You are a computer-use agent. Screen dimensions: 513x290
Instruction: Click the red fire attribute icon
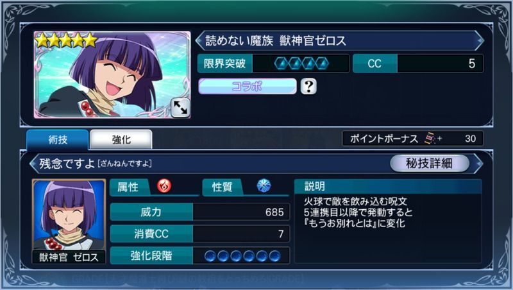point(164,186)
